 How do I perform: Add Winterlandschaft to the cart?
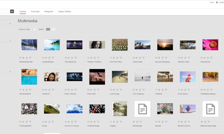(30, 58)
